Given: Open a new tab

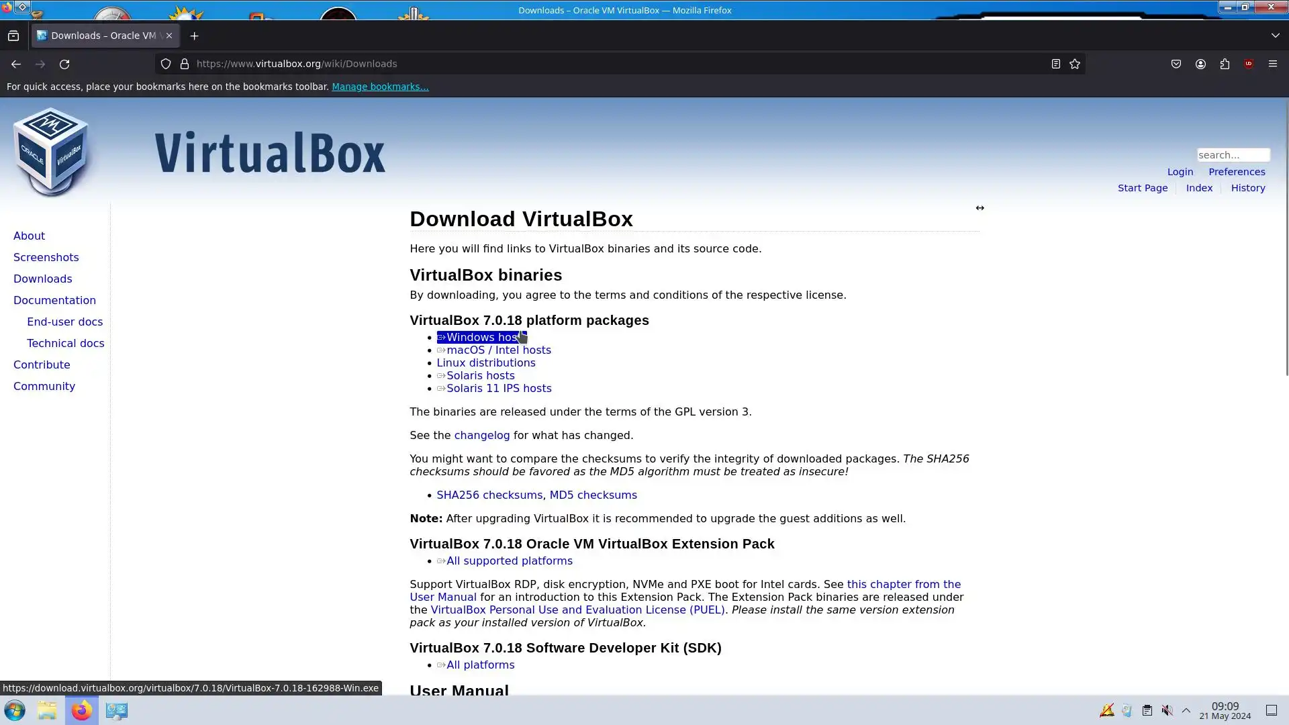Looking at the screenshot, I should [x=195, y=36].
